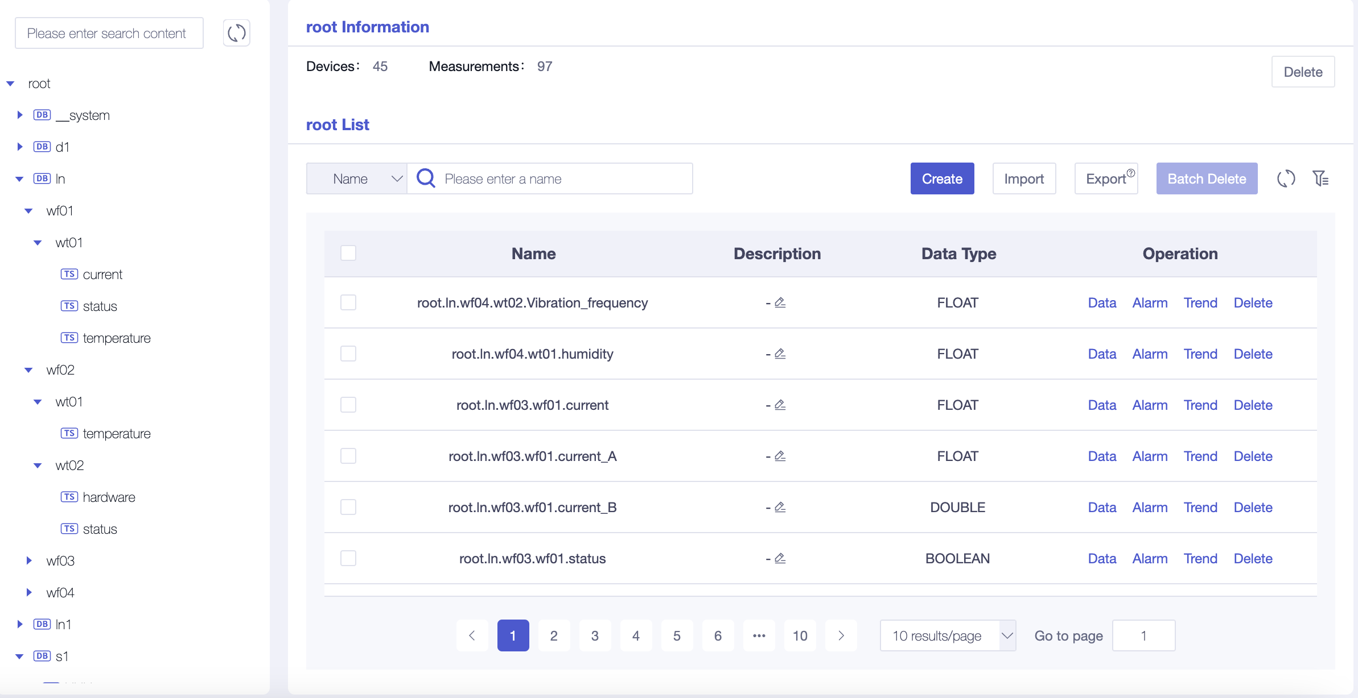Edit description of current_B row
Viewport: 1358px width, 698px height.
click(780, 507)
